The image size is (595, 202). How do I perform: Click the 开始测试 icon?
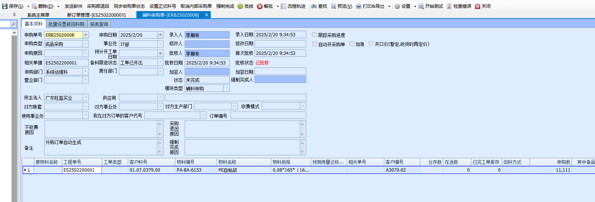(x=421, y=6)
